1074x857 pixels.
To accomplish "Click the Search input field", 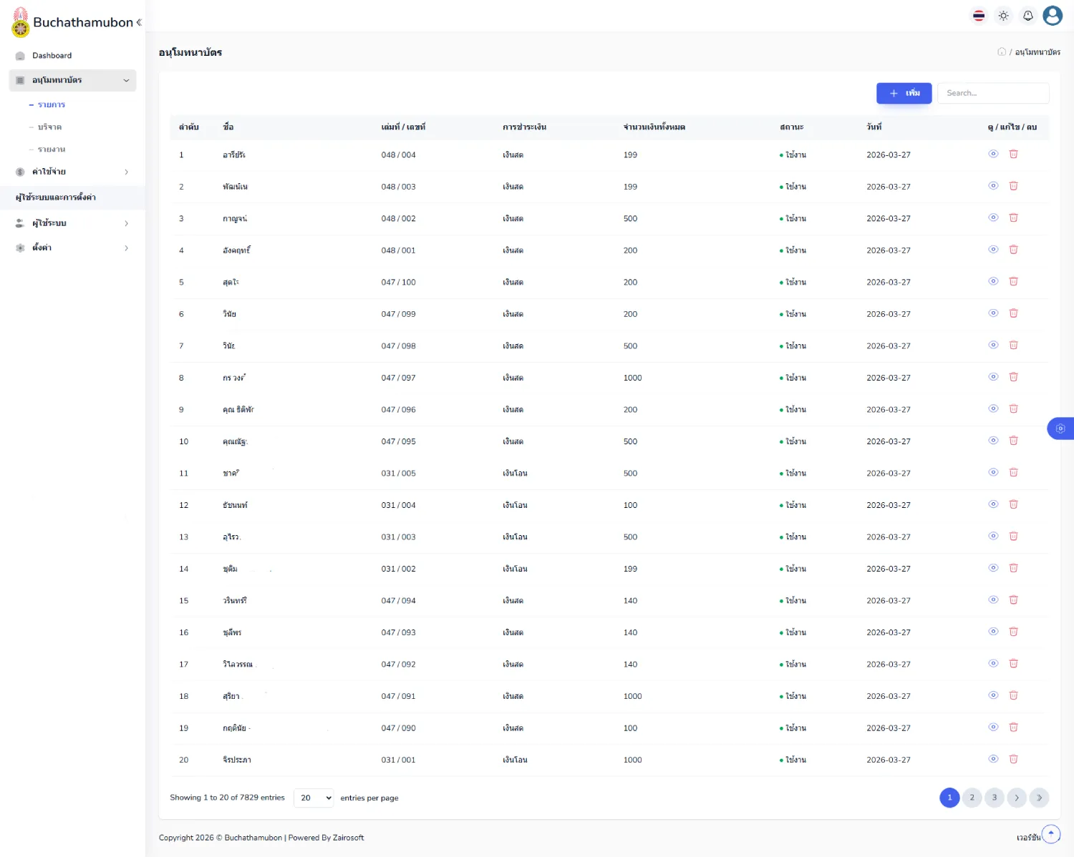I will [992, 93].
